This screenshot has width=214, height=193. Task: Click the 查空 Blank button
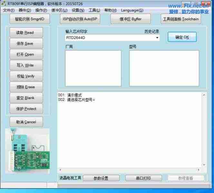click(26, 98)
